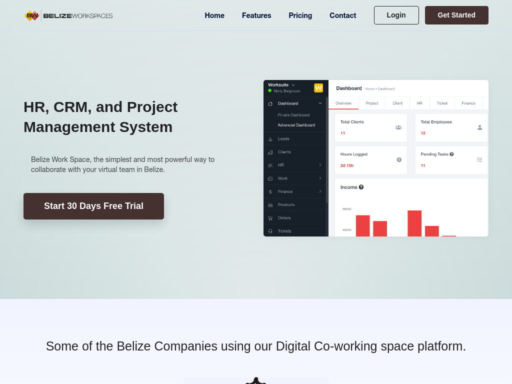Click the Total Employees person icon
This screenshot has height=384, width=512.
pos(479,127)
